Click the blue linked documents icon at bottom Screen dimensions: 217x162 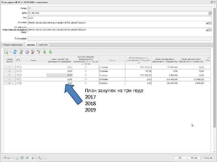pyautogui.click(x=40, y=158)
